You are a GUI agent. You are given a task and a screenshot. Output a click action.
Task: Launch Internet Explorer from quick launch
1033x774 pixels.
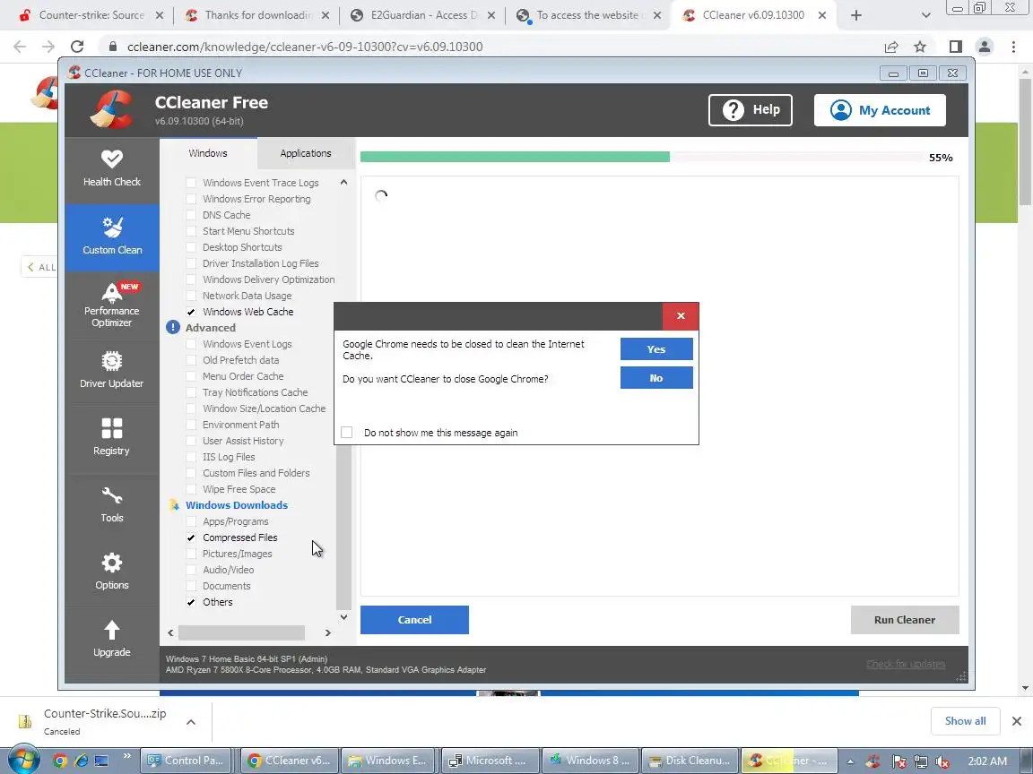tap(81, 761)
